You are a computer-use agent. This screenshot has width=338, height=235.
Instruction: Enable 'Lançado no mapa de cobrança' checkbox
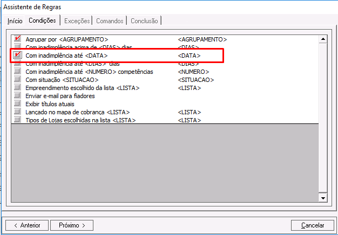coord(17,112)
